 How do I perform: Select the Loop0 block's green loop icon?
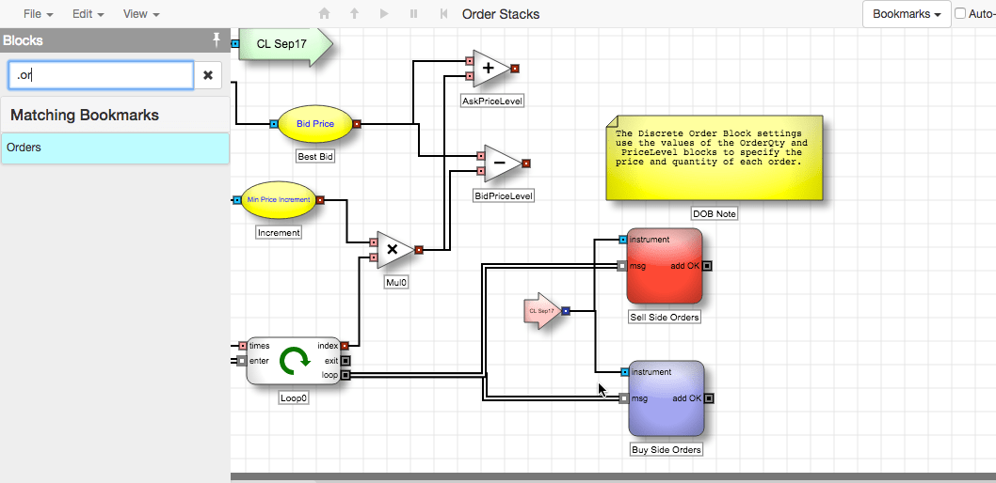point(295,360)
